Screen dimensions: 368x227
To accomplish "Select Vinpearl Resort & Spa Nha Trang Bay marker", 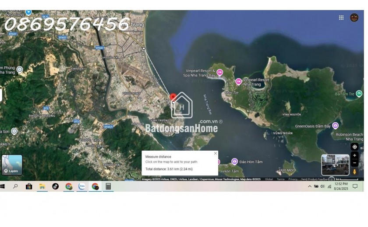I will pos(220,72).
